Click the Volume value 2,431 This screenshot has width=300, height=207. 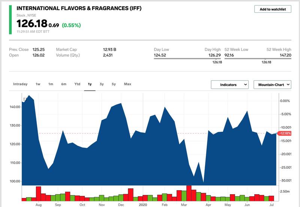tap(108, 55)
